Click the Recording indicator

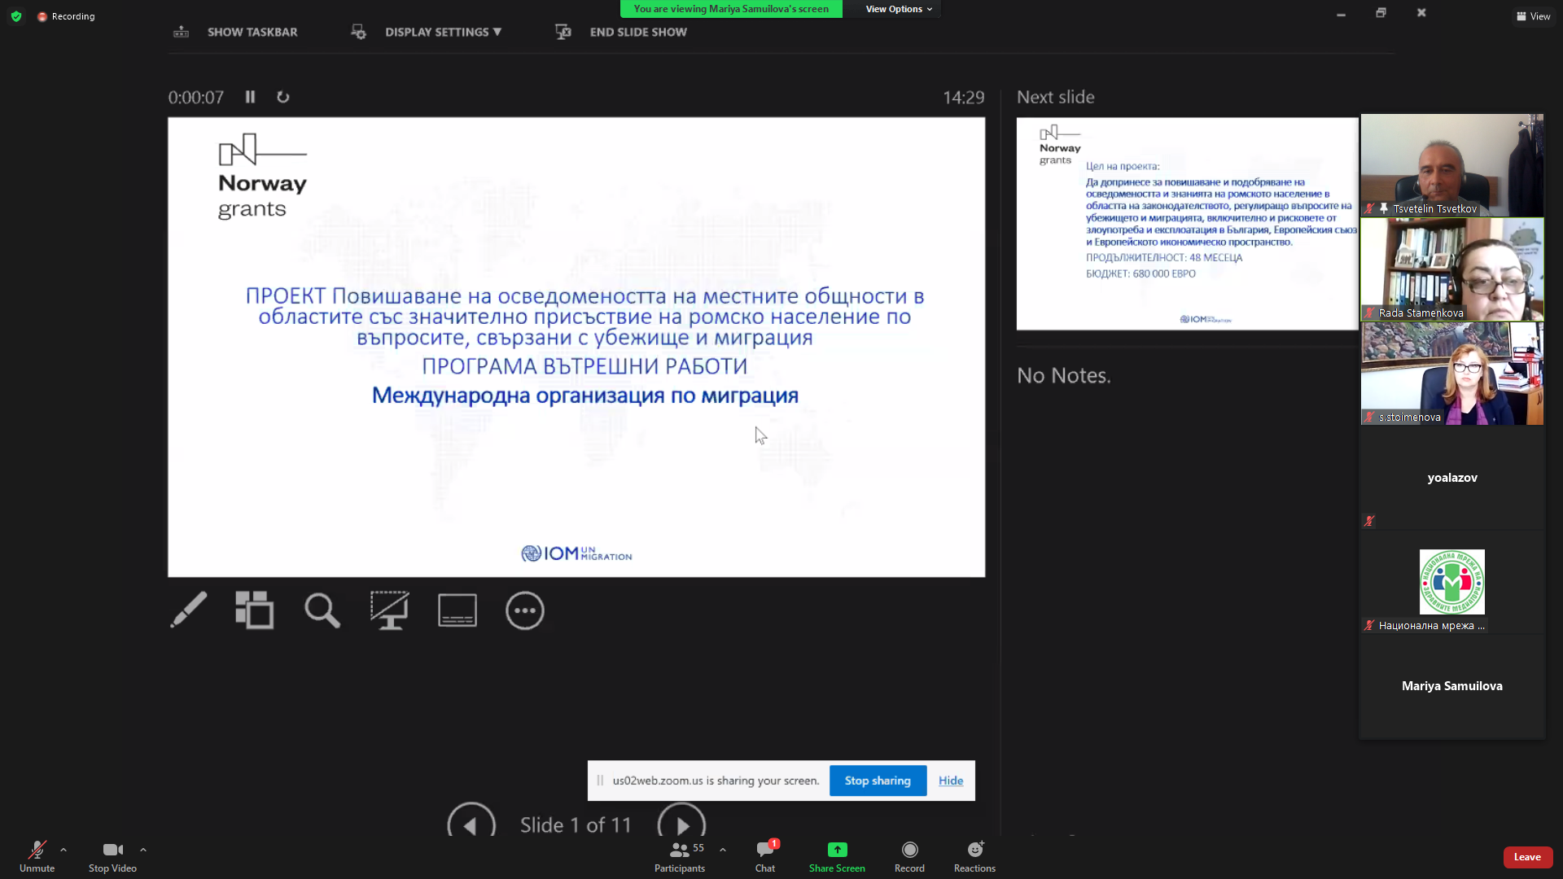66,16
